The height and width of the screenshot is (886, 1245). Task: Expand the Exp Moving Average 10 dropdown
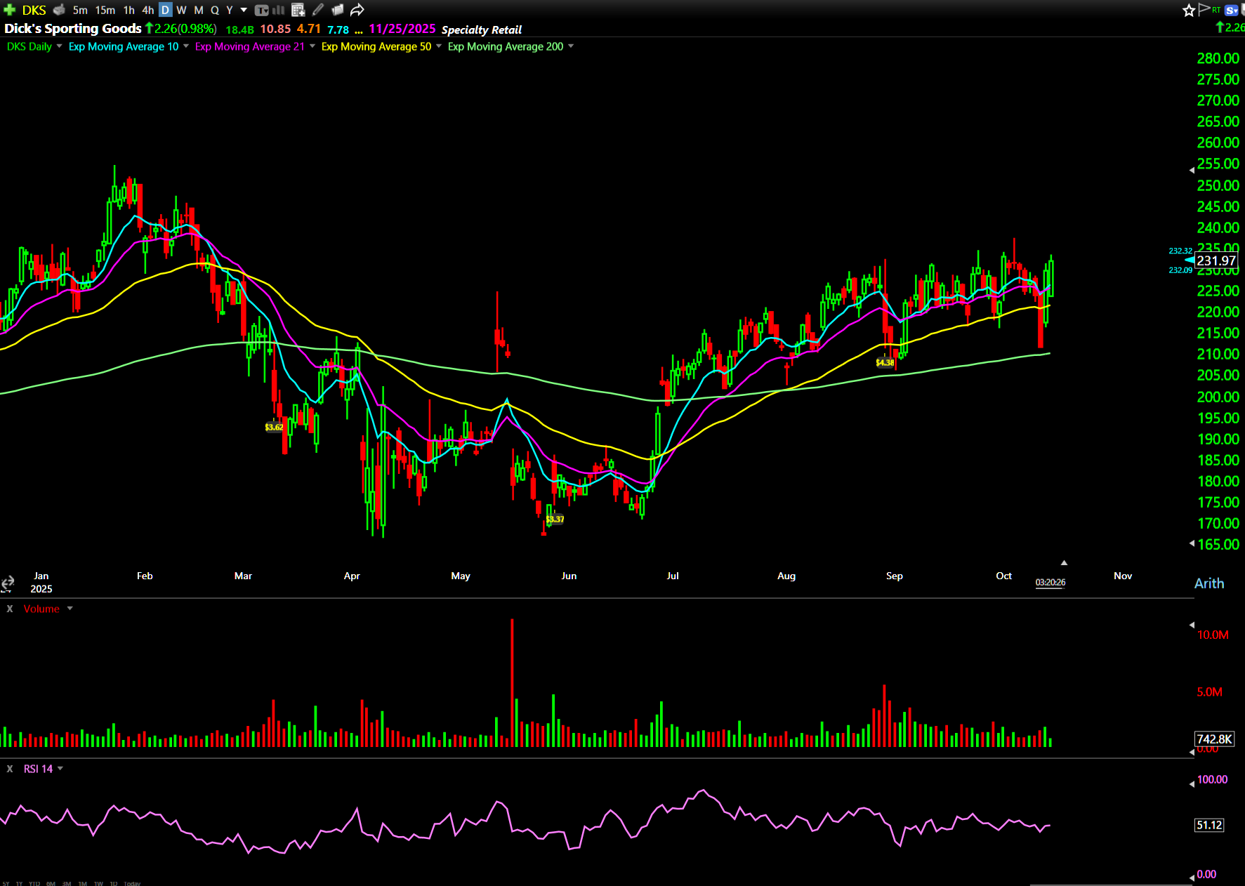186,46
